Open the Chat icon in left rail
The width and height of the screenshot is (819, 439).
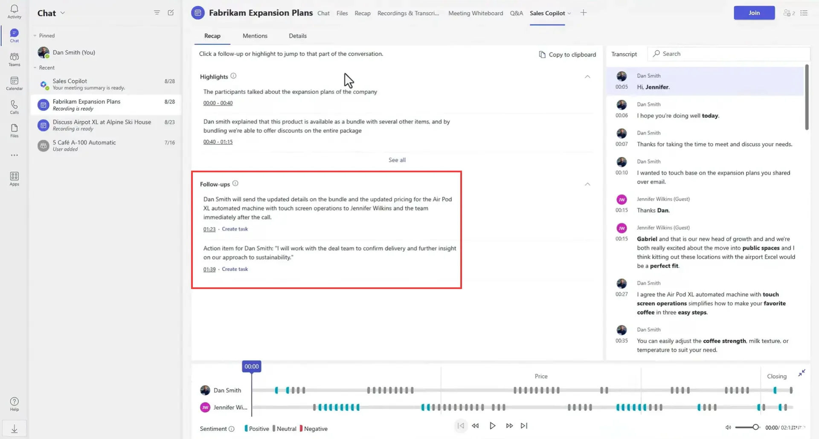(x=14, y=35)
